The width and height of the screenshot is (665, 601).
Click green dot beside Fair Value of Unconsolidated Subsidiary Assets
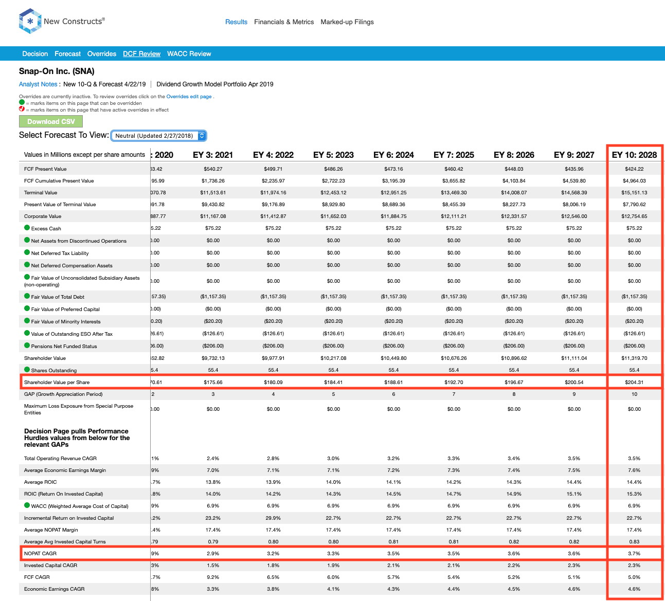pyautogui.click(x=27, y=277)
